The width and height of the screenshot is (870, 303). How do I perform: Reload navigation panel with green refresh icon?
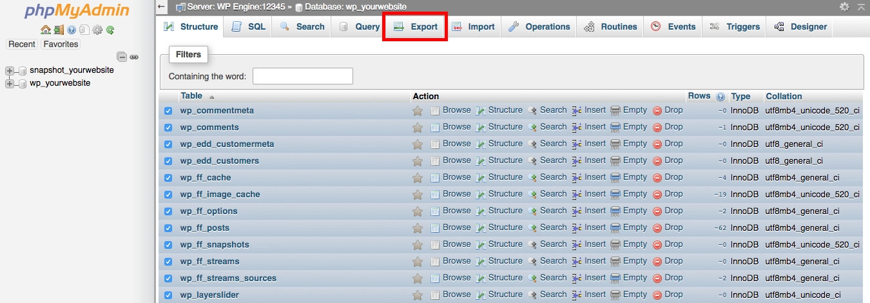pos(110,30)
